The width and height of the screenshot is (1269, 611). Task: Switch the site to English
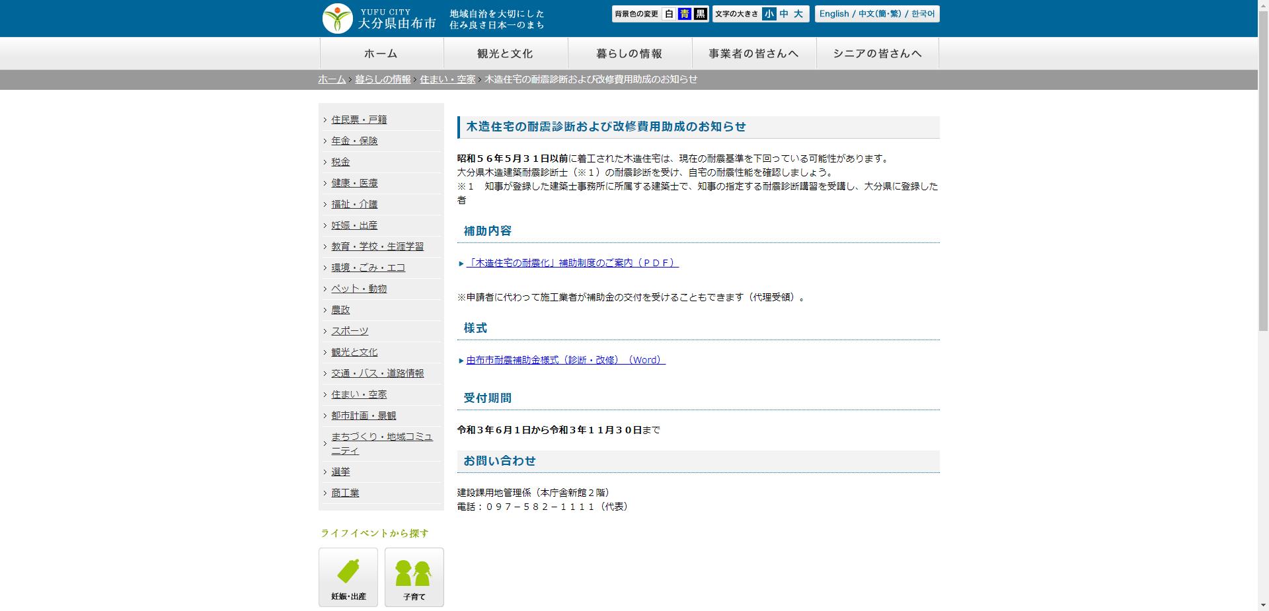coord(833,14)
